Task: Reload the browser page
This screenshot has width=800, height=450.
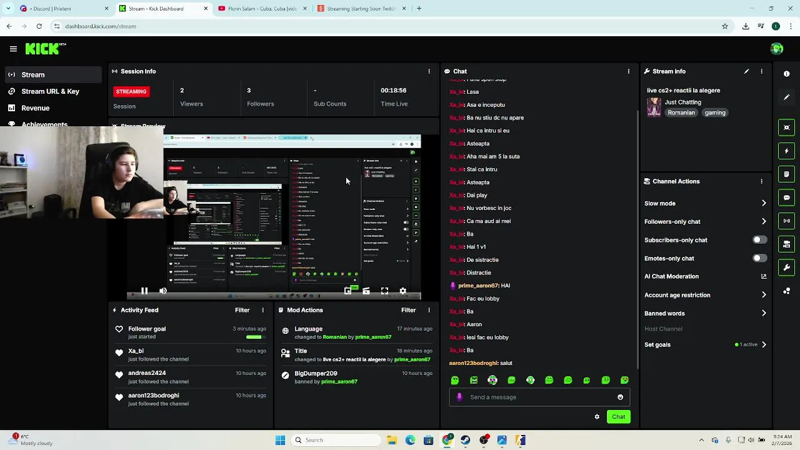Action: 39,26
